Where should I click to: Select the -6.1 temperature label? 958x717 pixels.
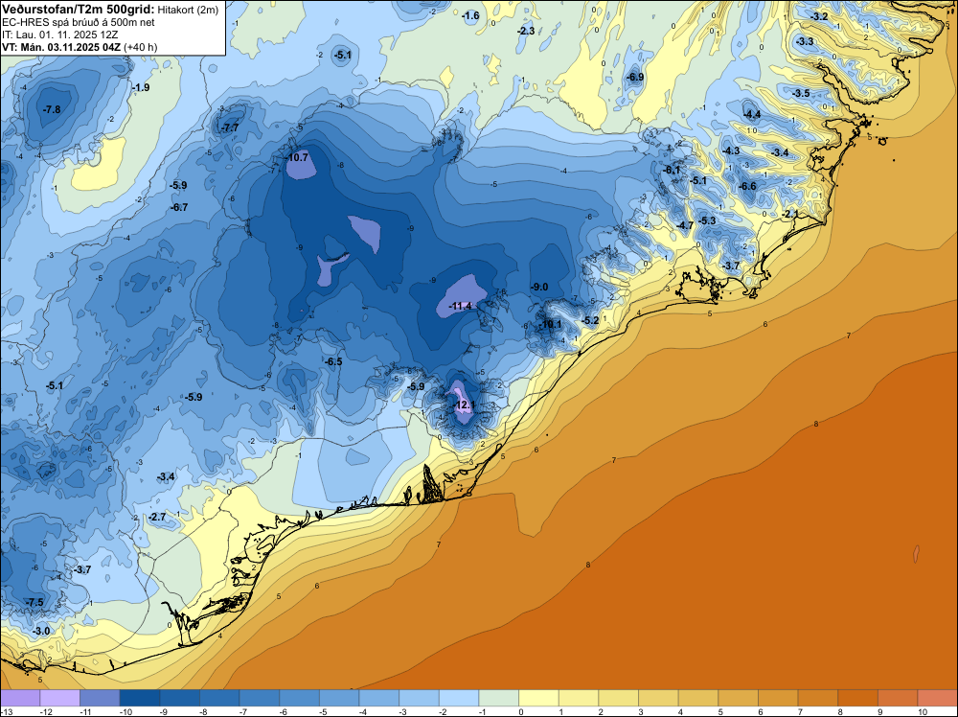[x=673, y=170]
